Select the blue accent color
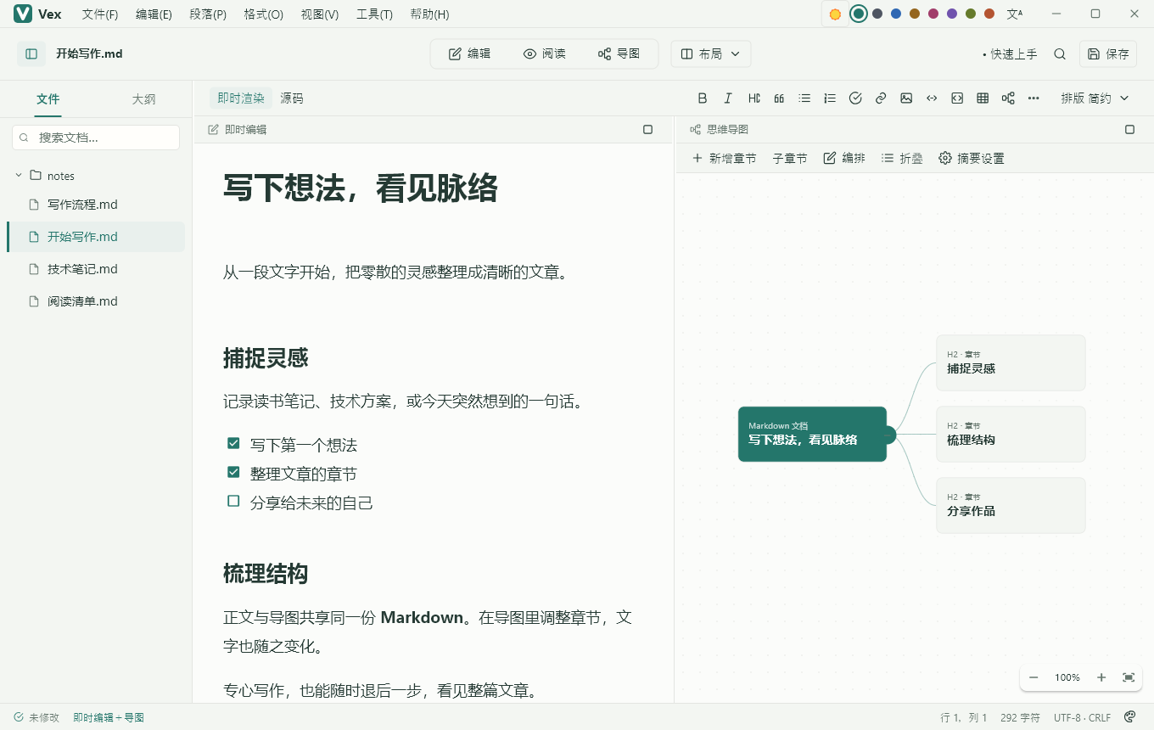Image resolution: width=1154 pixels, height=730 pixels. tap(896, 14)
